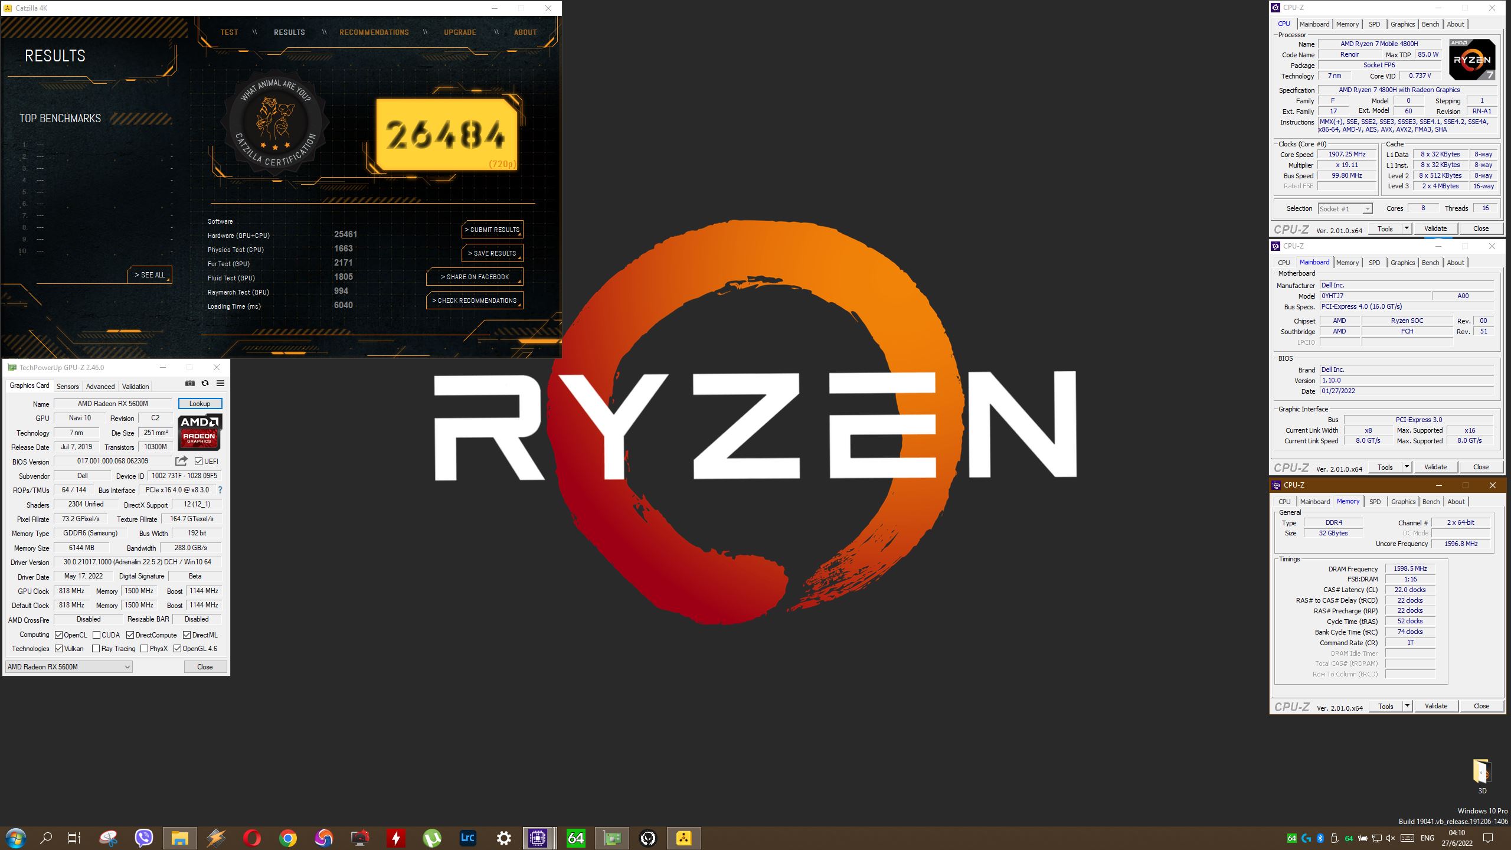
Task: Toggle the PhysX checkbox
Action: point(144,649)
